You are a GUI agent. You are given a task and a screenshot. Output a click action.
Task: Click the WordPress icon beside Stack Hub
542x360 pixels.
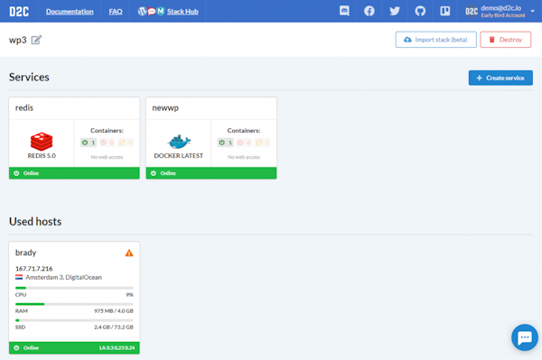142,12
